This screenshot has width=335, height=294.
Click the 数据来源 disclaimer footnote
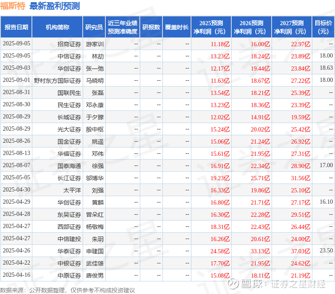[68, 290]
